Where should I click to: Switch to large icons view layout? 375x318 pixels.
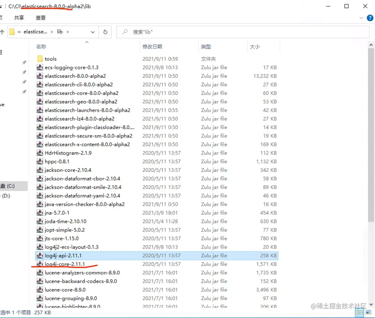pyautogui.click(x=369, y=312)
